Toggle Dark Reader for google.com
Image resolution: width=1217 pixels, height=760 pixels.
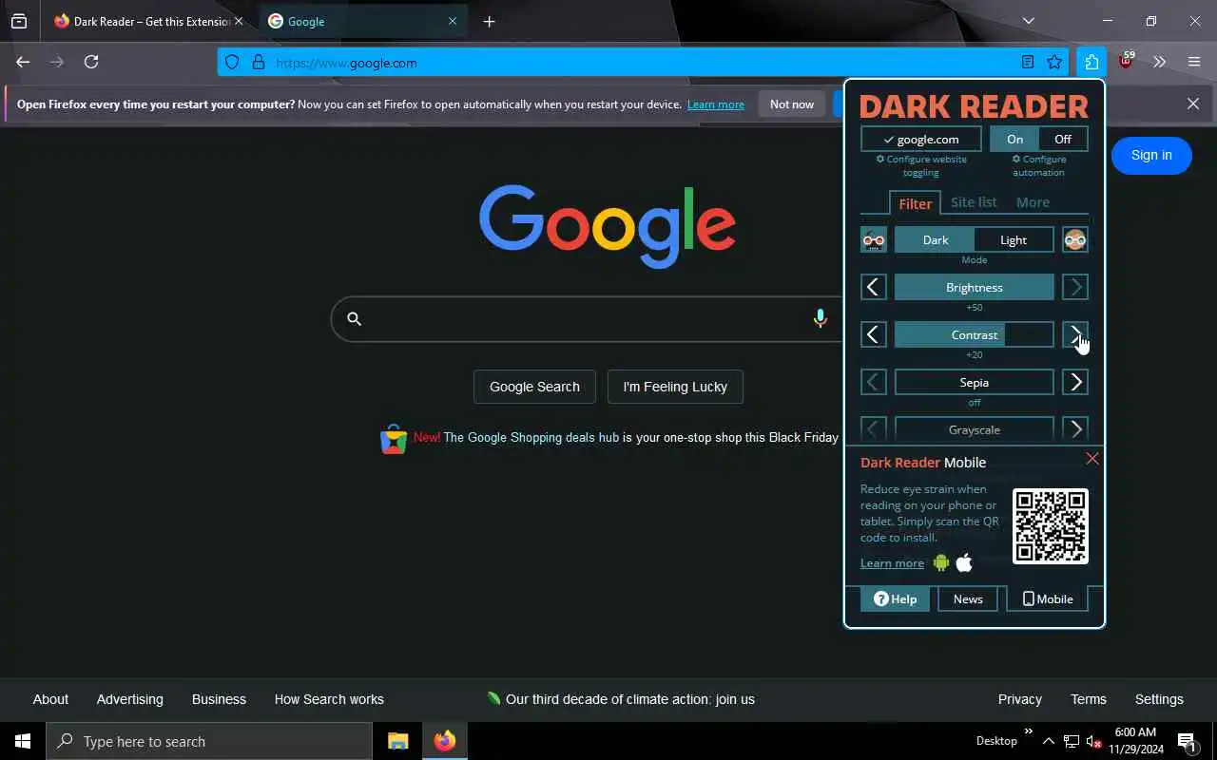pos(920,139)
